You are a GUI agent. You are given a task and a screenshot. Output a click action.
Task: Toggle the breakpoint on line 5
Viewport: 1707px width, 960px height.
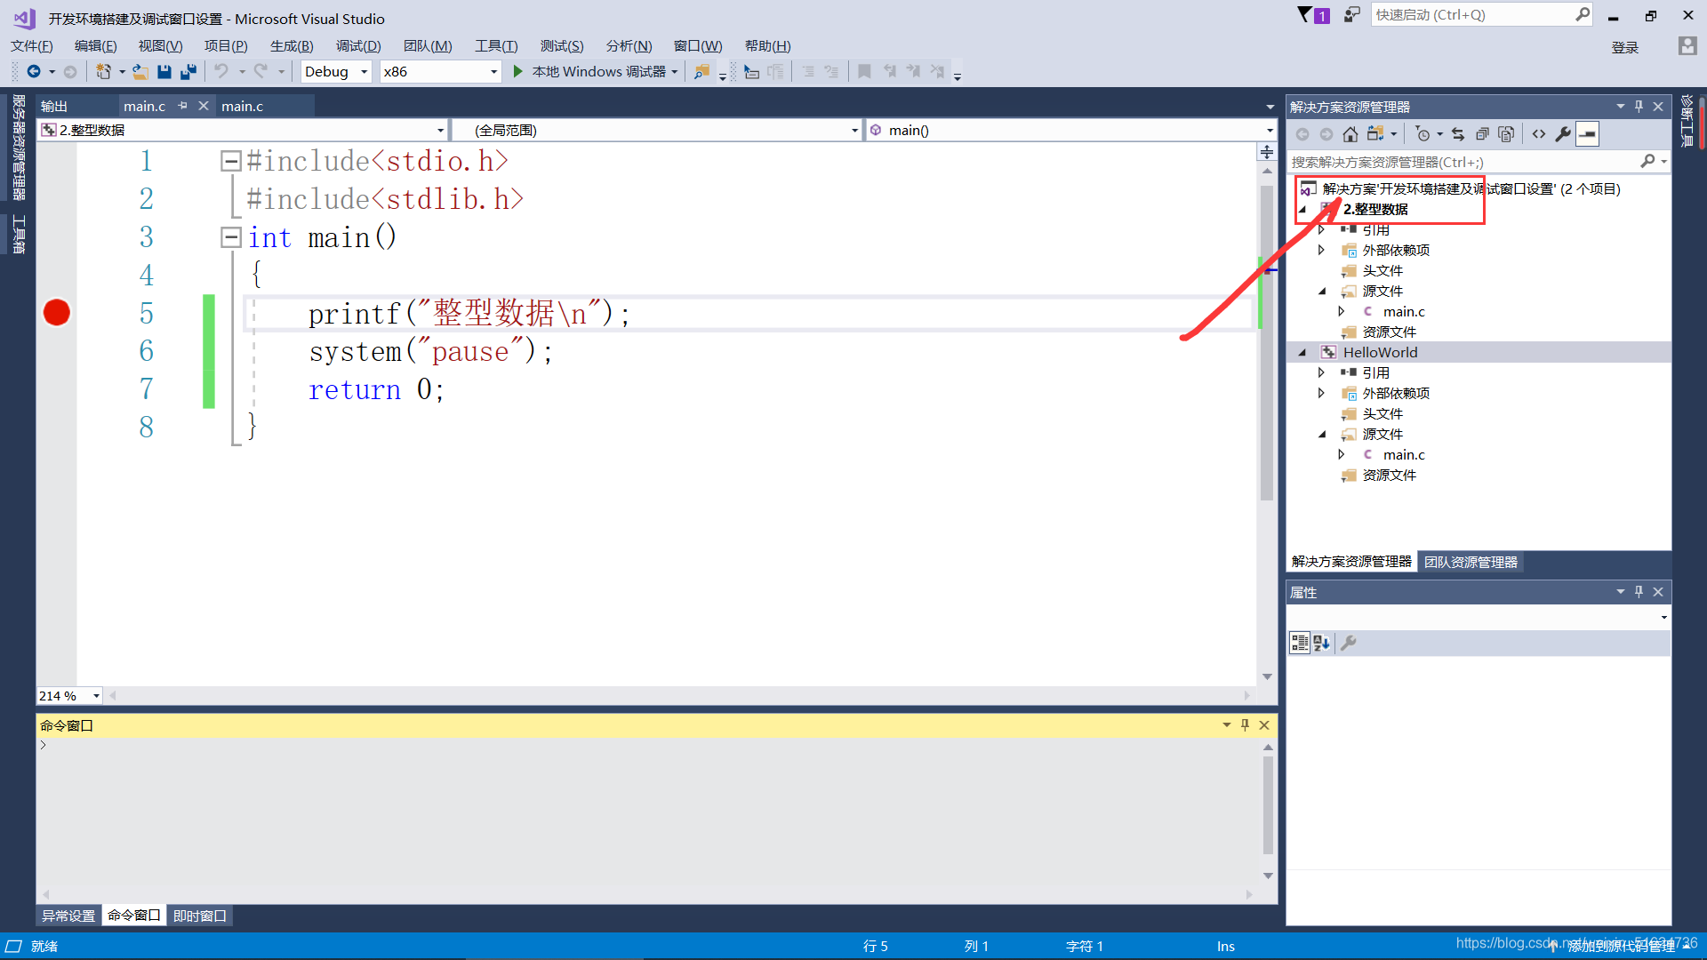pos(57,313)
